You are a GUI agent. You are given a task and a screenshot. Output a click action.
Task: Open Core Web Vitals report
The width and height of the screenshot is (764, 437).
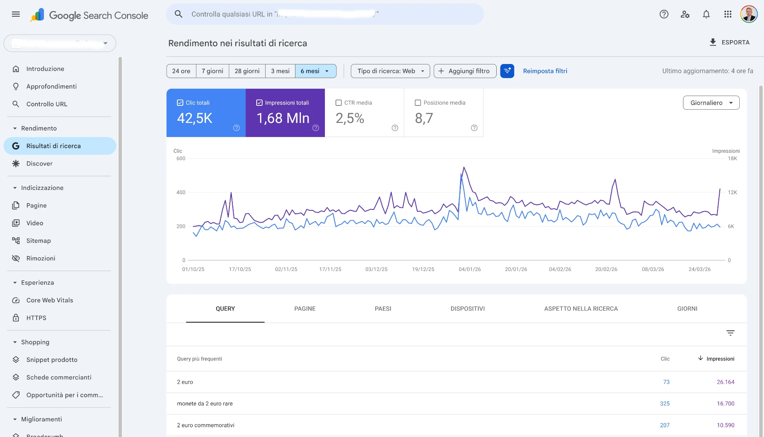pyautogui.click(x=49, y=300)
